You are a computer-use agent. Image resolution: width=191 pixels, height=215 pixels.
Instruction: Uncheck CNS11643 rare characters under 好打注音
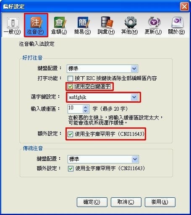[70, 134]
